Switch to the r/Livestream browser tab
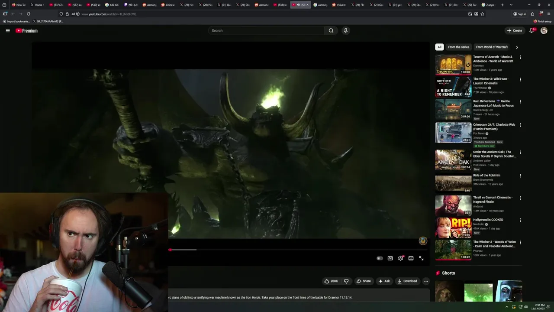The height and width of the screenshot is (312, 554). (338, 5)
